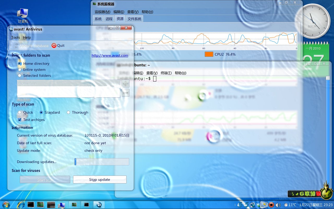The width and height of the screenshot is (334, 209).
Task: Click the Start orb on the taskbar
Action: tap(5, 205)
